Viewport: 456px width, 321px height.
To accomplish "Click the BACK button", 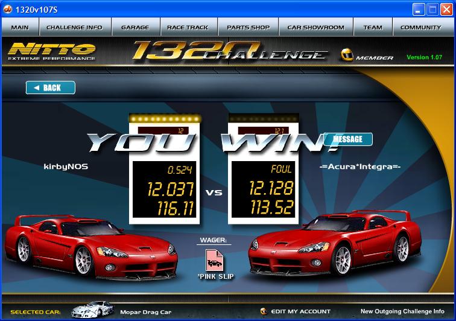I will [51, 87].
